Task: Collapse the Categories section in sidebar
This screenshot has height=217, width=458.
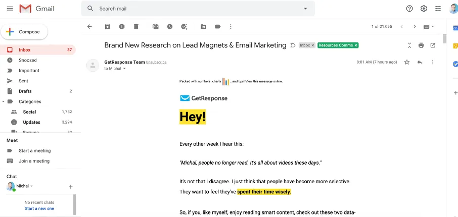Action: (4, 101)
